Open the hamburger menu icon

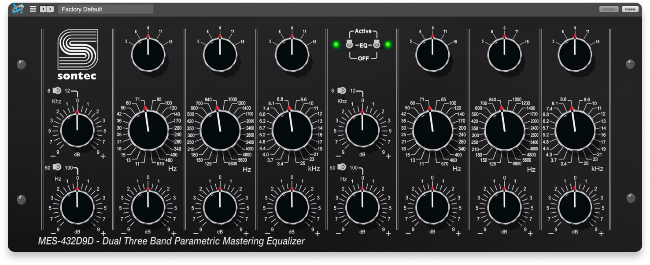coord(33,9)
